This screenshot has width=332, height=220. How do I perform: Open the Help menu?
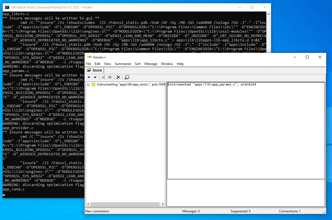180,64
